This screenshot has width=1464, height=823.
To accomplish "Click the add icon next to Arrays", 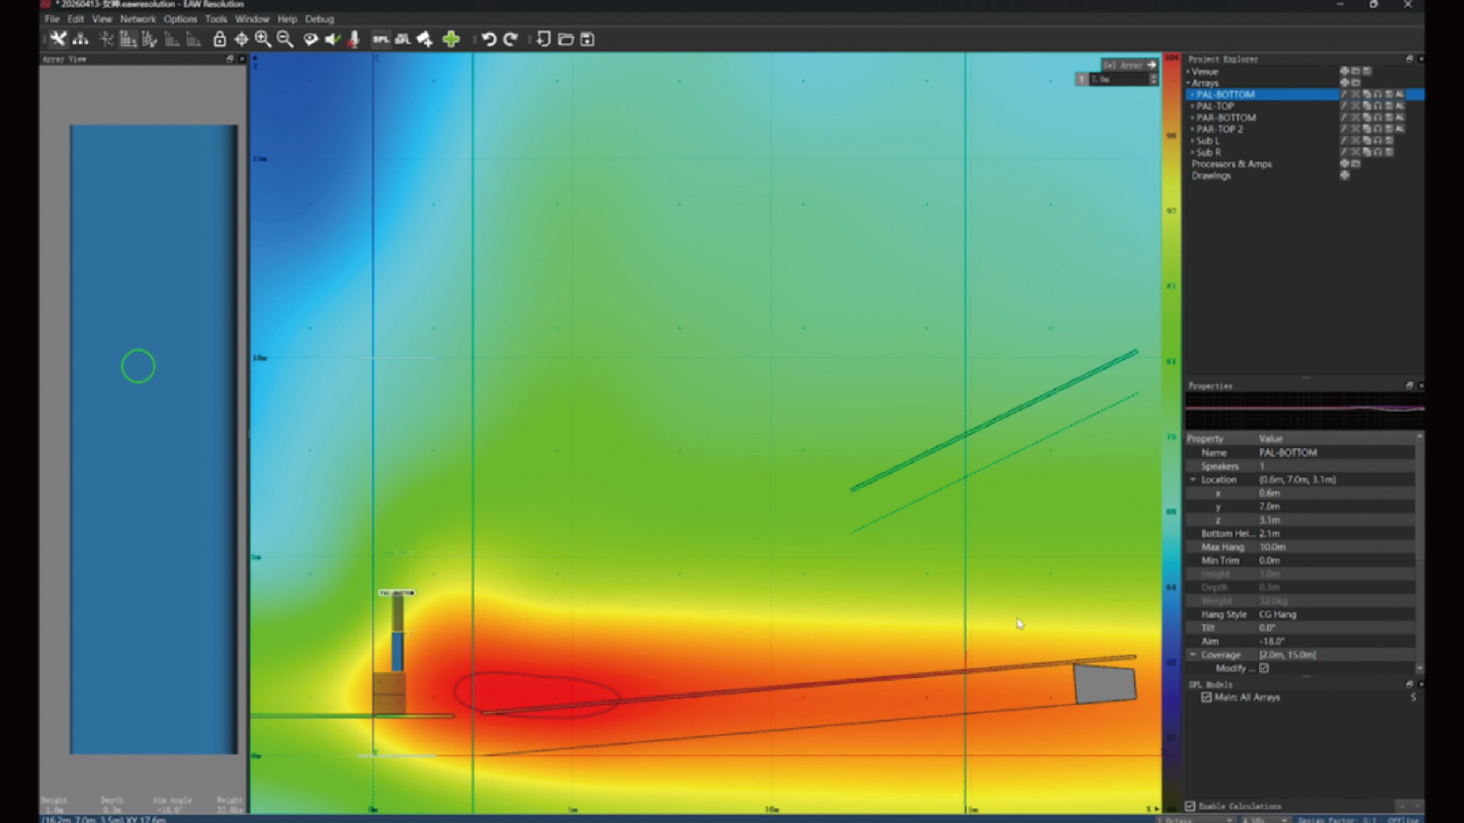I will point(1344,83).
